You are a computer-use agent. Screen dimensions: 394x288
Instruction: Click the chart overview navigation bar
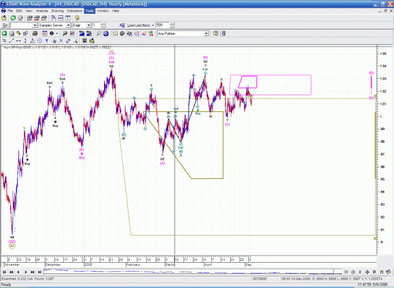(x=193, y=272)
